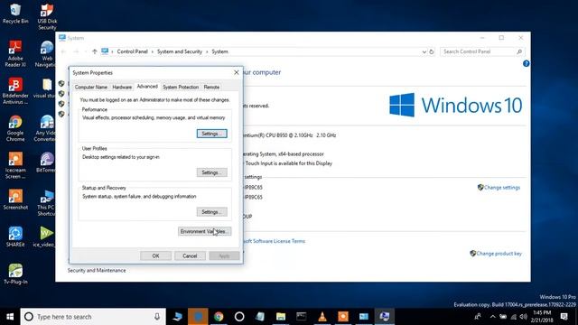
Task: Open Microsoft Software License Terms link
Action: click(275, 241)
